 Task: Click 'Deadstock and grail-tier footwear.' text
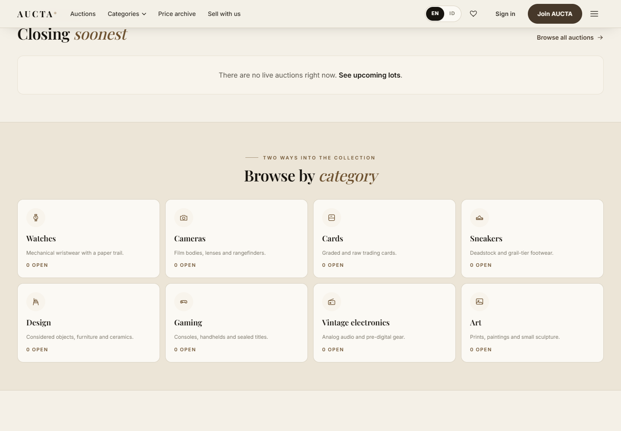[511, 253]
